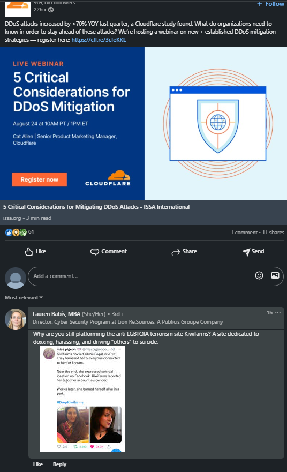This screenshot has height=472, width=287.
Task: Open the cfl.re/3cfeKKL registration link
Action: tap(99, 40)
